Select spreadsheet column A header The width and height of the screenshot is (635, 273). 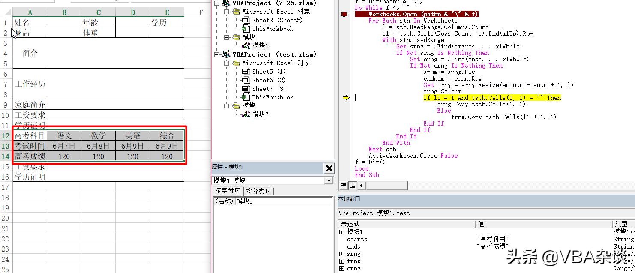click(x=30, y=12)
